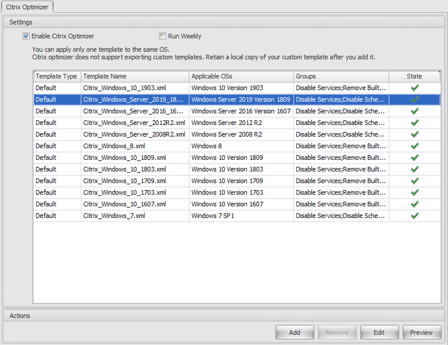Screen dimensions: 448x345
Task: Open Preview for the selected template
Action: [x=422, y=332]
